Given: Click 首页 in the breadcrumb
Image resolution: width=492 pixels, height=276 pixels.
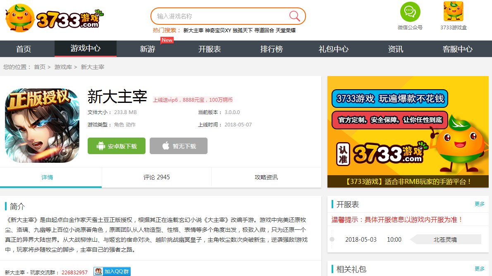Looking at the screenshot, I should pos(40,67).
